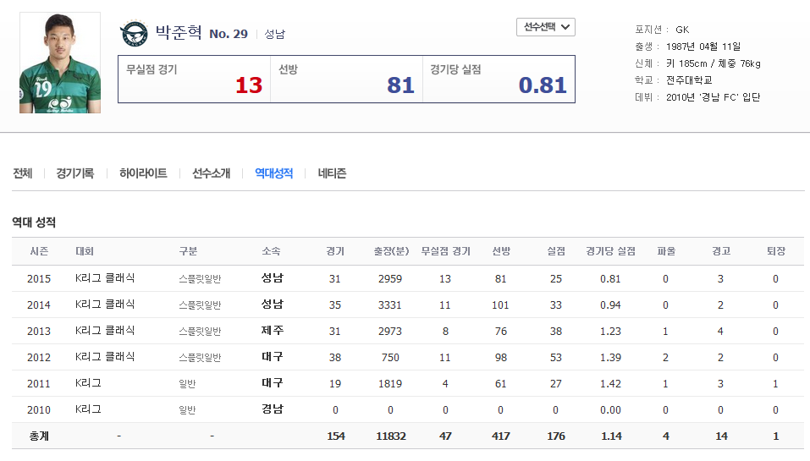This screenshot has width=810, height=461.
Task: Click the 역대 성적 section heading
Action: (34, 222)
